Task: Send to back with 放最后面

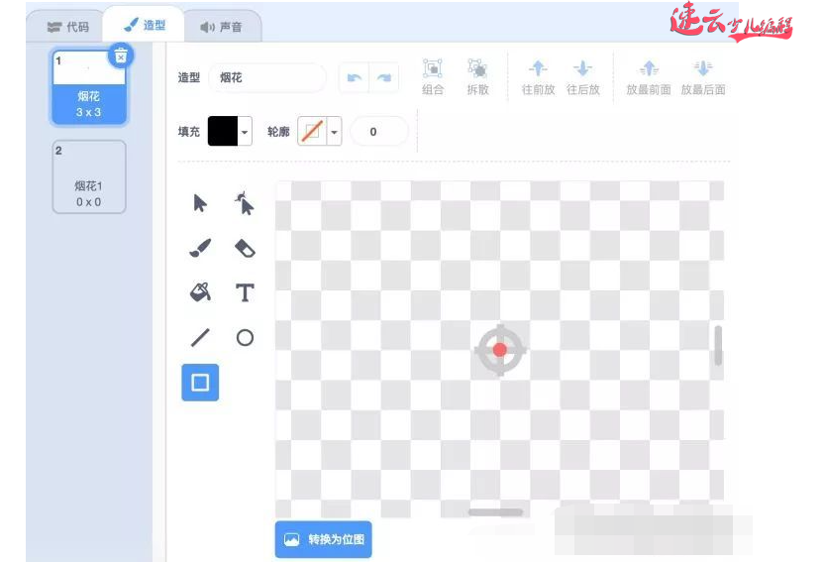Action: point(703,76)
